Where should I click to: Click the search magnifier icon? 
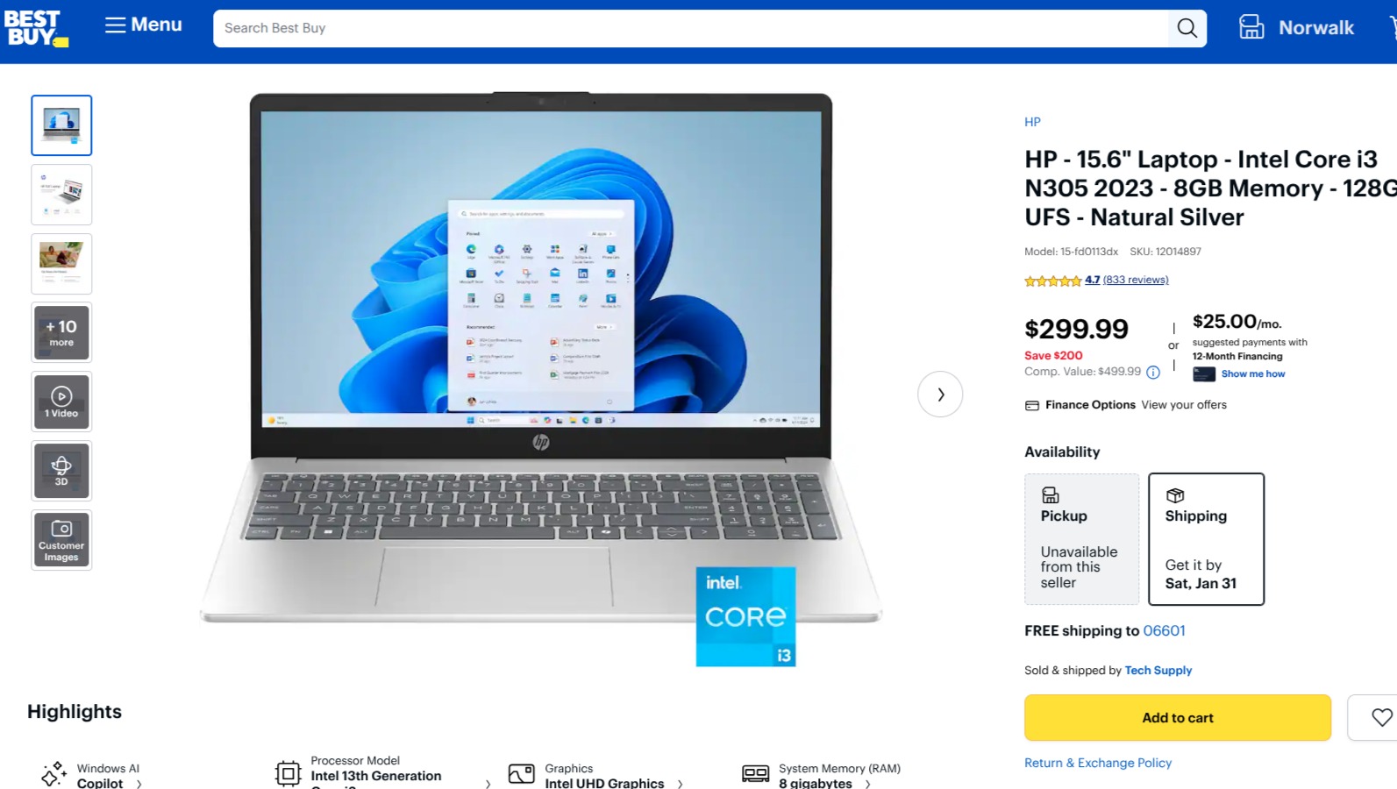[x=1187, y=28]
